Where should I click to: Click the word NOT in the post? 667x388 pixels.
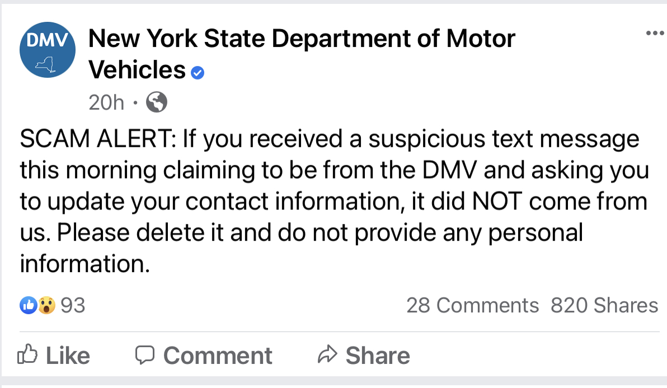tap(497, 201)
